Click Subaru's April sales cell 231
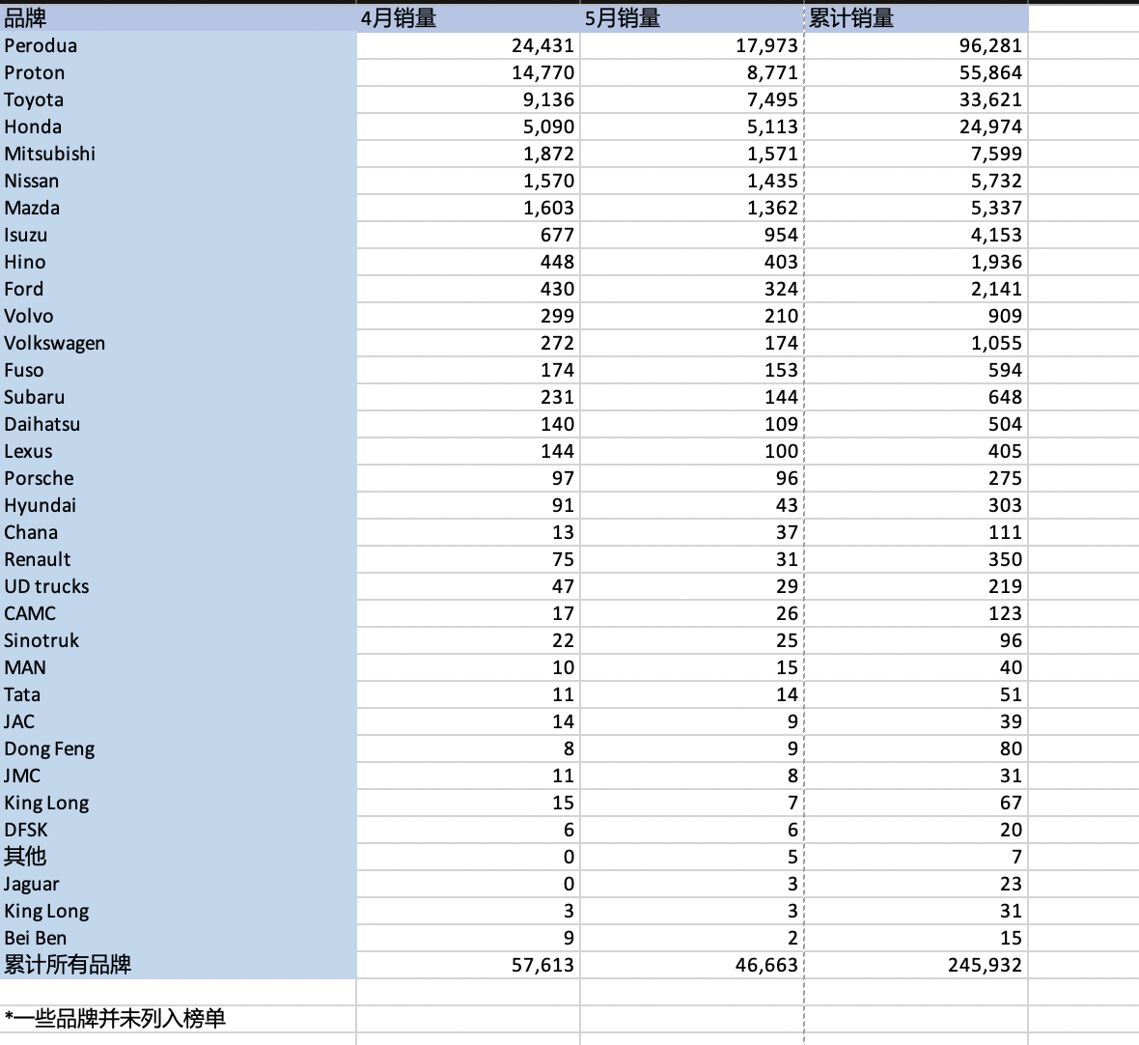1139x1045 pixels. click(468, 397)
